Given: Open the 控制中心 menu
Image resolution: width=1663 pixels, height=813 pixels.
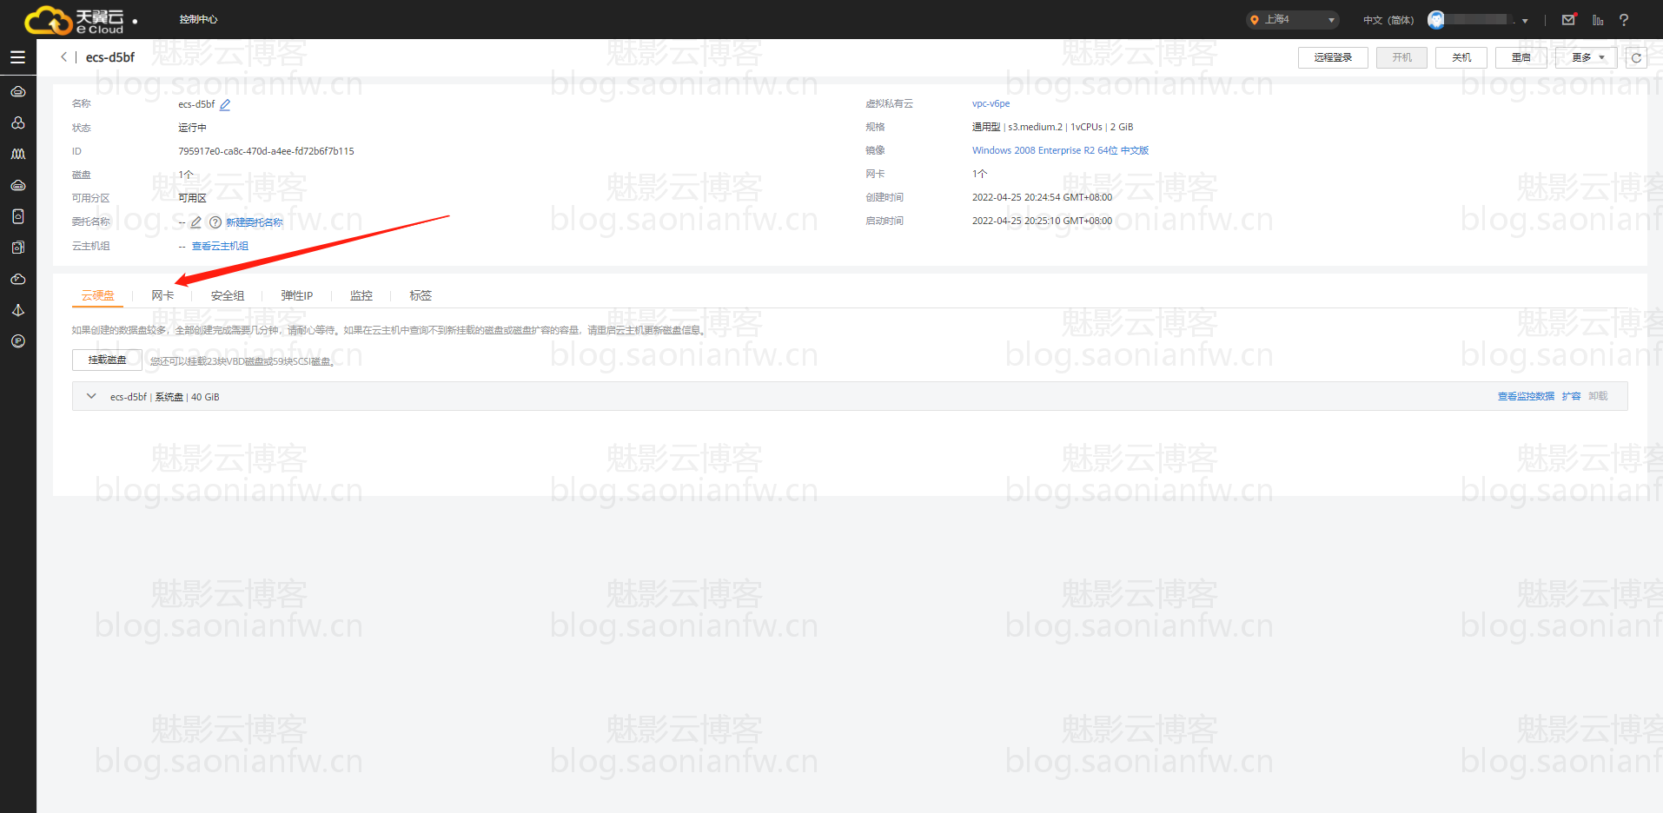Looking at the screenshot, I should tap(198, 19).
